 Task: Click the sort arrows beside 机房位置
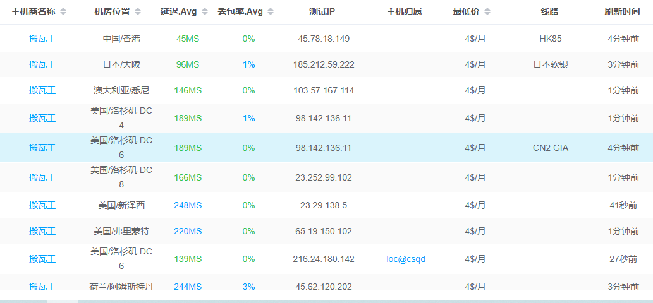coord(138,12)
